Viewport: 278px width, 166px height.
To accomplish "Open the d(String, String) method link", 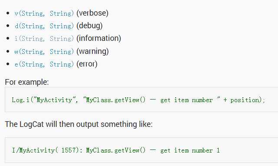I will pyautogui.click(x=44, y=26).
